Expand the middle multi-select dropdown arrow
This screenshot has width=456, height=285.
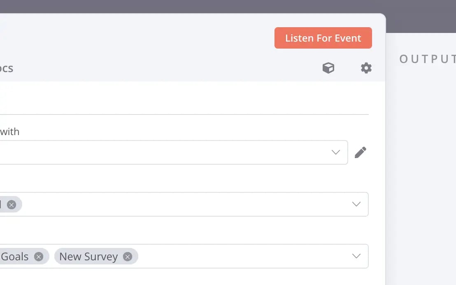[x=356, y=204]
